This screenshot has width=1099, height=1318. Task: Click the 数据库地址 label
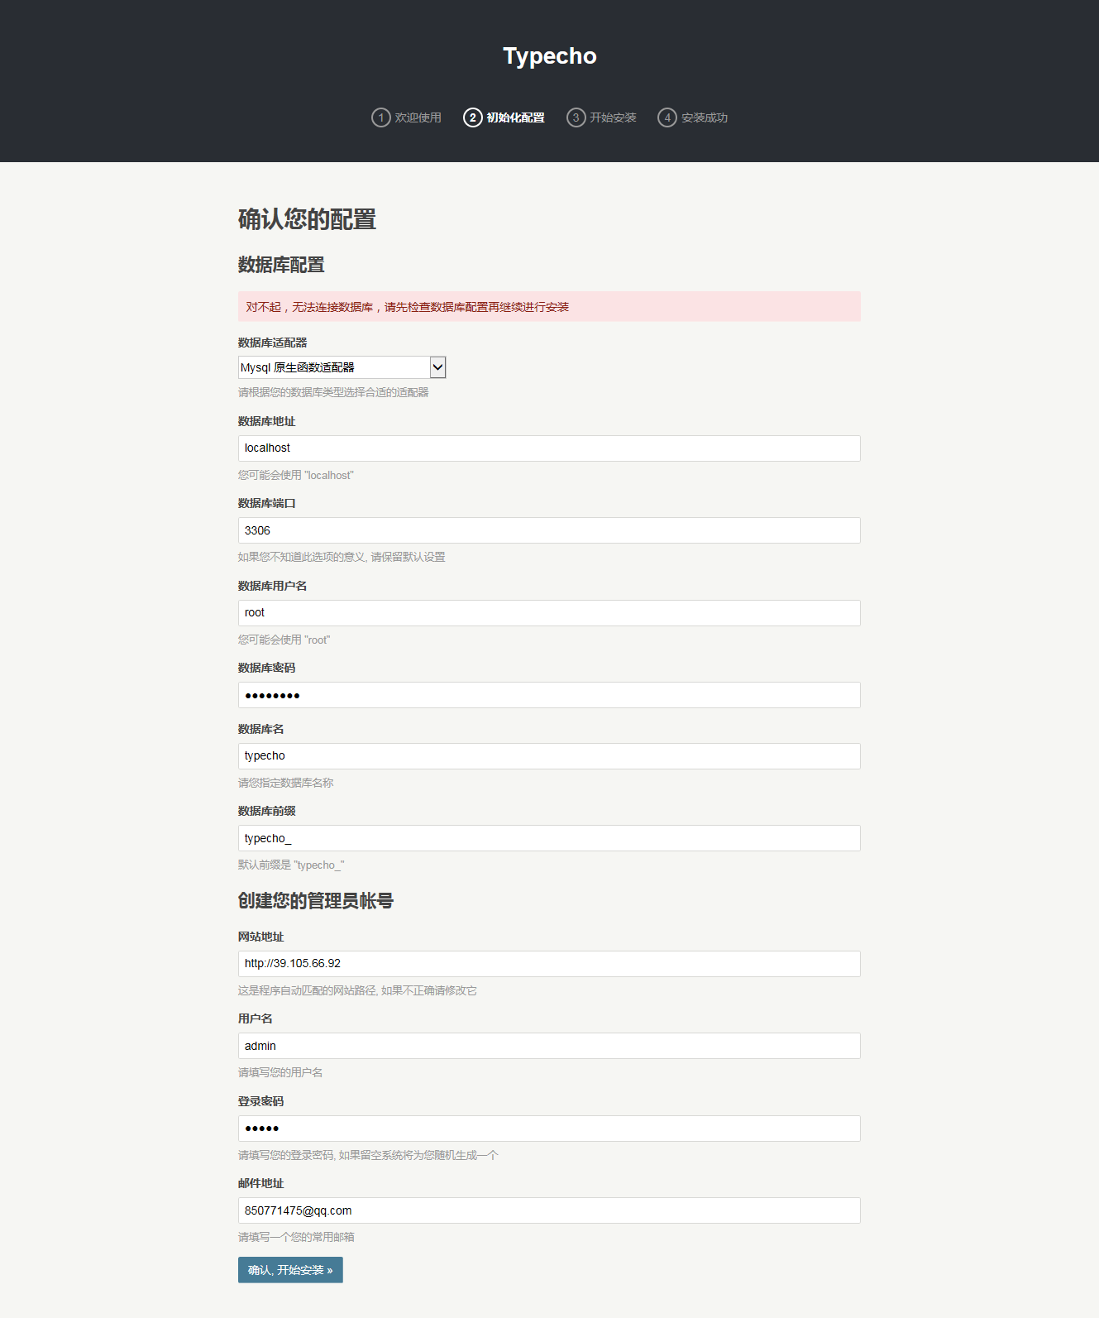(x=266, y=421)
